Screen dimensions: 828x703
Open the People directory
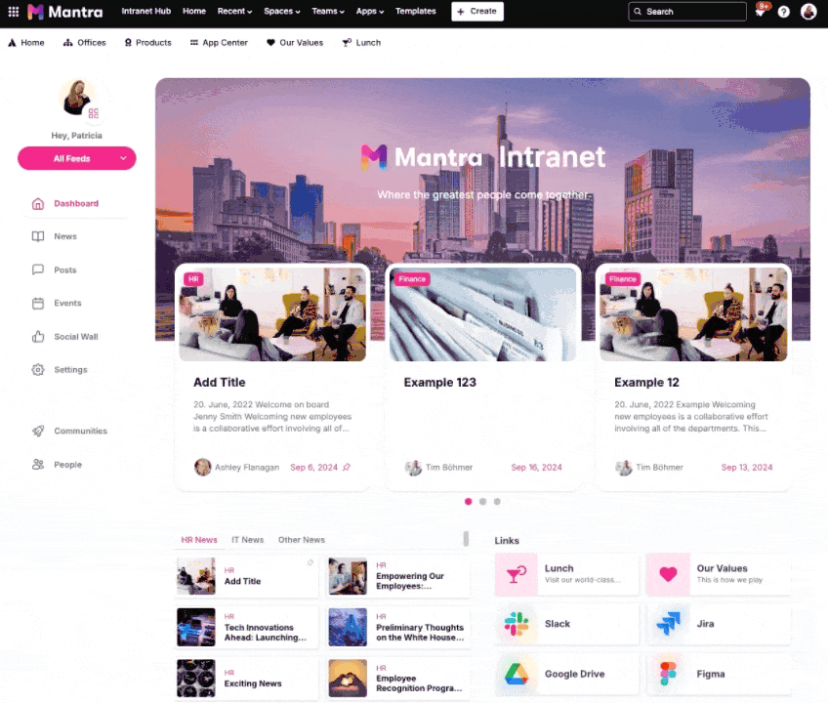(67, 464)
